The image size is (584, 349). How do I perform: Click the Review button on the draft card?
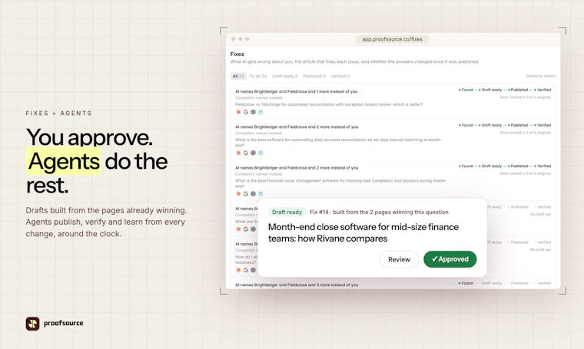[x=399, y=259]
